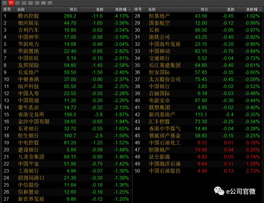Open the 腾讯控股 stock row
Viewport: 264px width, 203px height.
(x=67, y=16)
